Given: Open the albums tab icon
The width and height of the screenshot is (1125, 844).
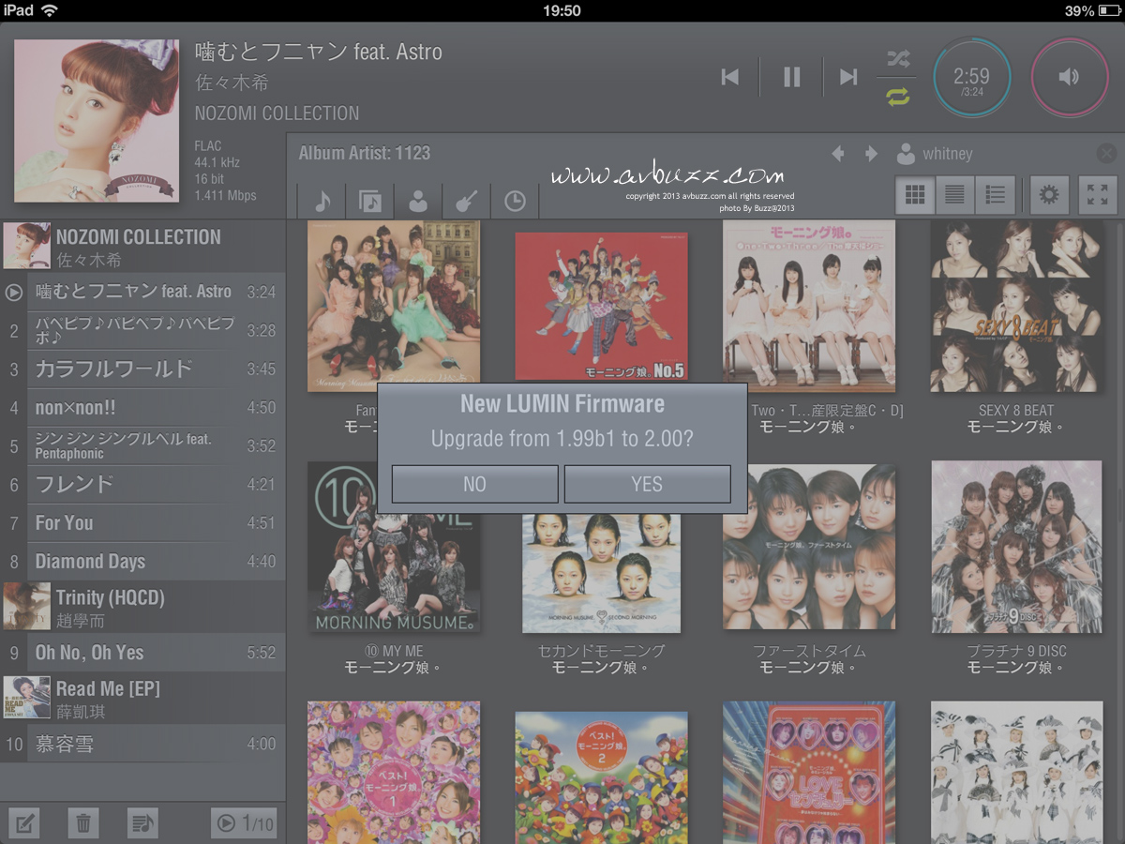Looking at the screenshot, I should click(x=370, y=201).
